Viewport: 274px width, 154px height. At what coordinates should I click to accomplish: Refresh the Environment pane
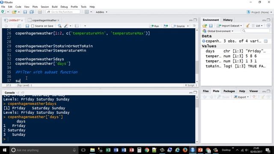(x=268, y=26)
